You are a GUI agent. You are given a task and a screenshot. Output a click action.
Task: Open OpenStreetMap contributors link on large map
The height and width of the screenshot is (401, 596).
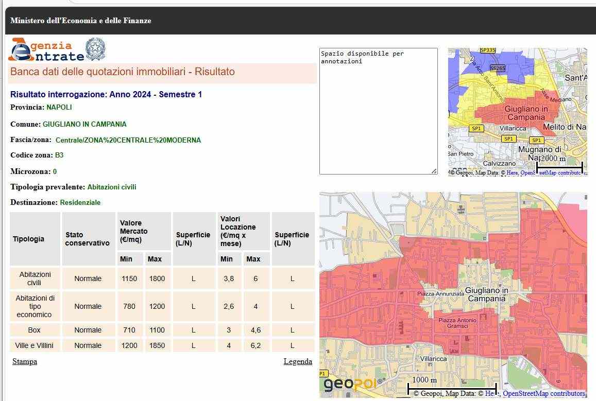pos(543,394)
